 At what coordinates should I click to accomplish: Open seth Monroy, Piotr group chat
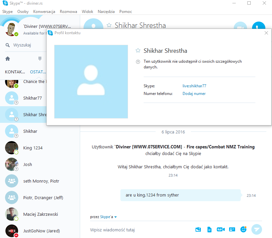coord(40,181)
